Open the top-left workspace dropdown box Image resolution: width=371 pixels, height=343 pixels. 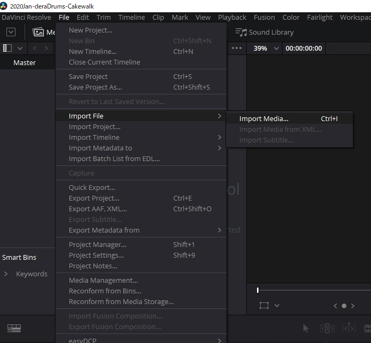click(x=11, y=32)
